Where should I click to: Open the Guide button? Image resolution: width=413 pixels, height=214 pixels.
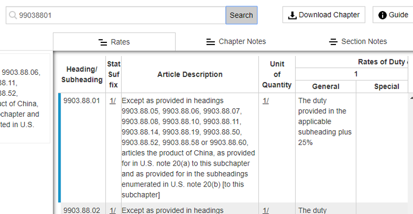pyautogui.click(x=393, y=15)
